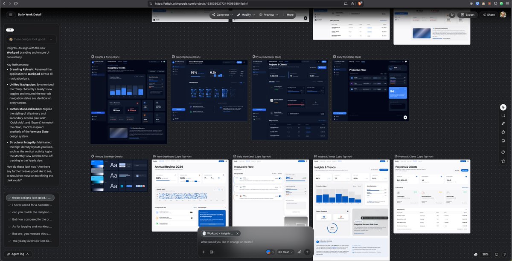Select the Projects & Clients (Light, Top-Nav) screen

[432, 196]
